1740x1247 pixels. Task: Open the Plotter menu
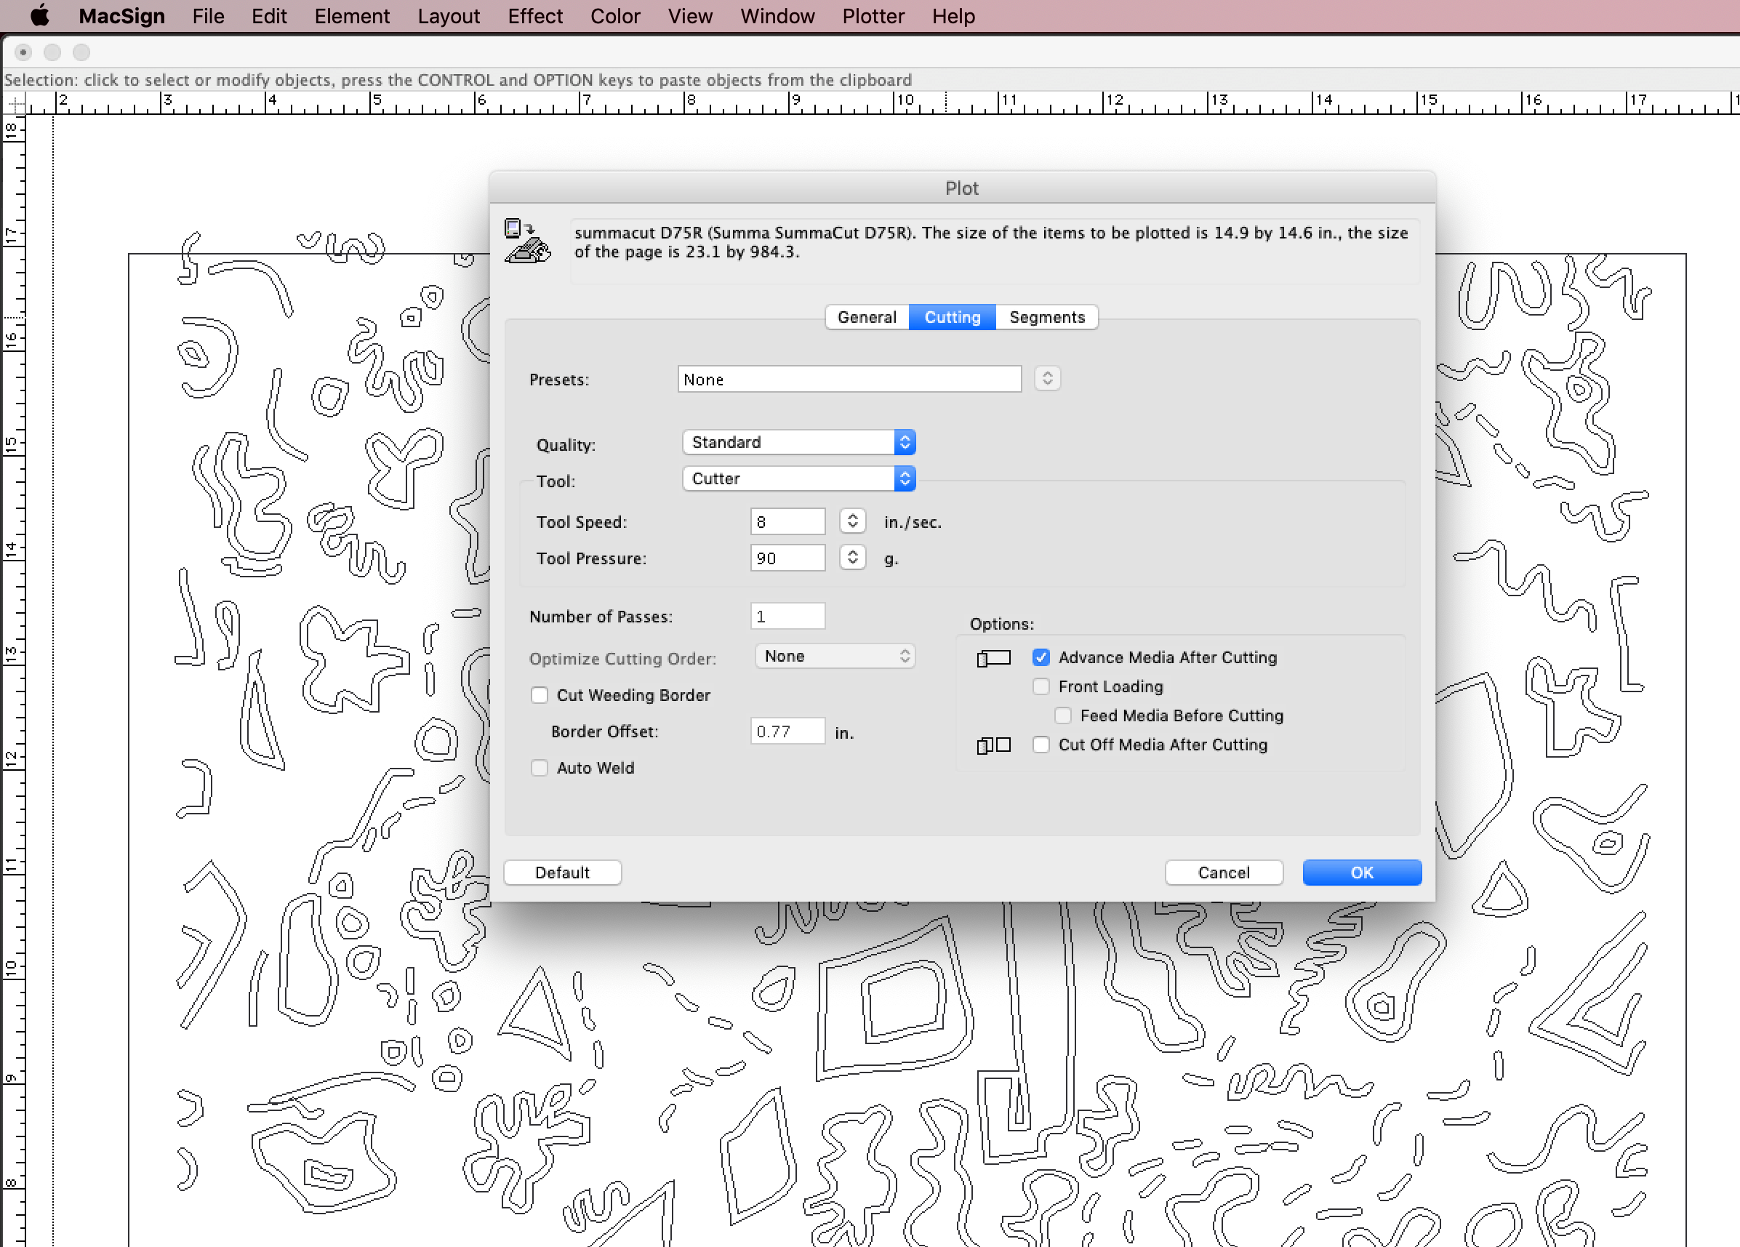pyautogui.click(x=873, y=16)
